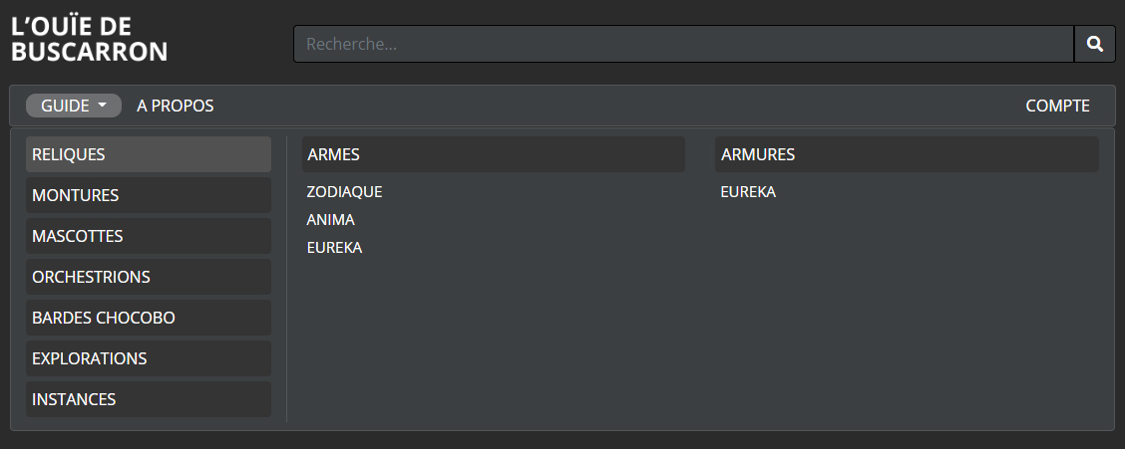Click the ARMURES section header
This screenshot has height=449, width=1125.
pos(907,154)
